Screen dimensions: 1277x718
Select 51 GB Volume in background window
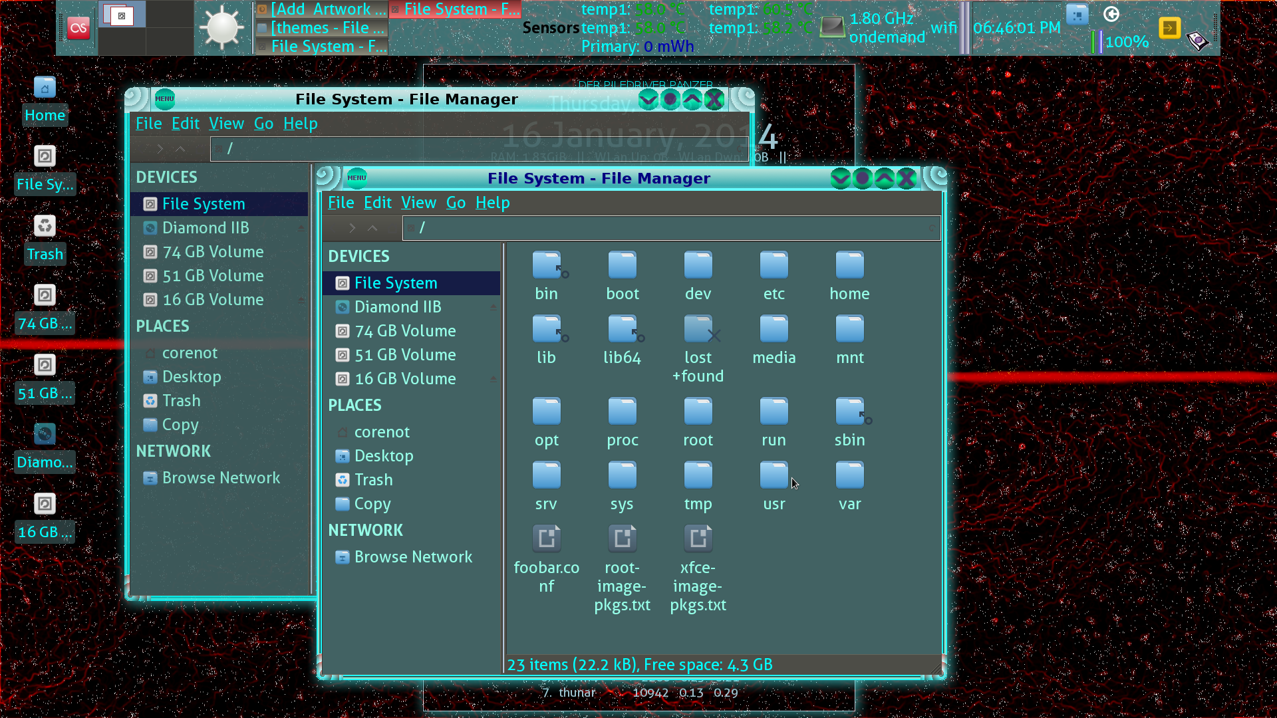[219, 276]
